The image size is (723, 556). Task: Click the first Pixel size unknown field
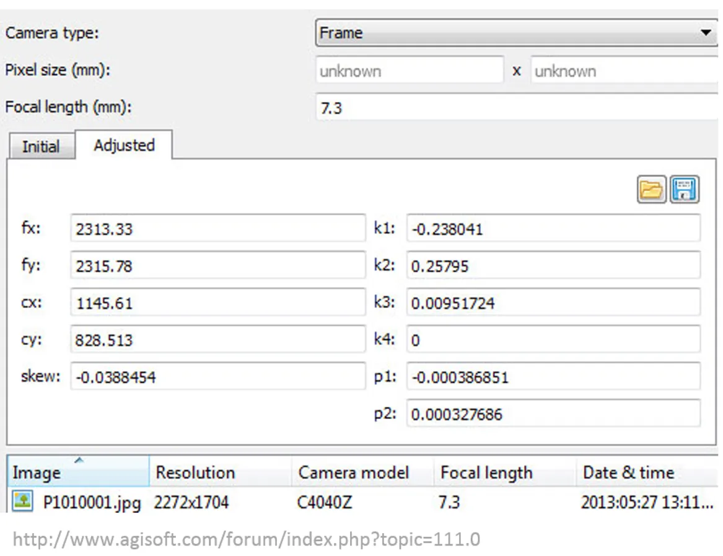409,71
